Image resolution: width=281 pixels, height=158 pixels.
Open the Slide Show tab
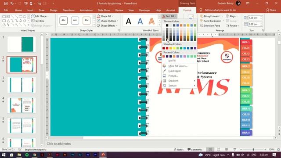104,10
